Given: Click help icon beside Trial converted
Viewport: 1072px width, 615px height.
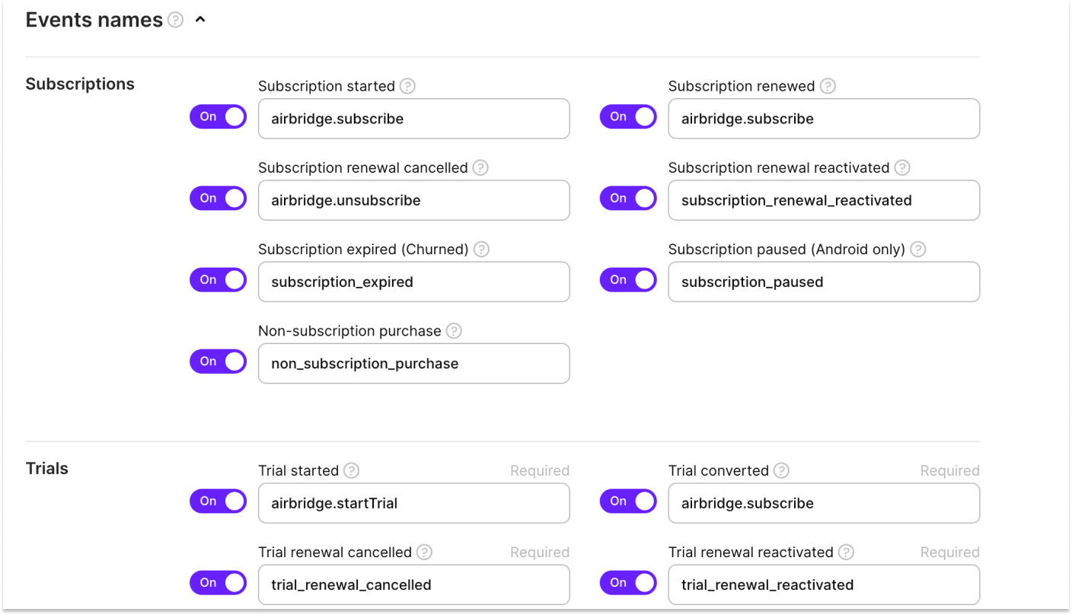Looking at the screenshot, I should tap(782, 470).
